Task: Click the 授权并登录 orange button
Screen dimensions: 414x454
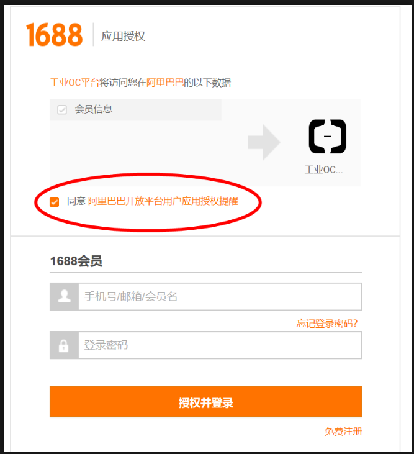Action: coord(205,401)
